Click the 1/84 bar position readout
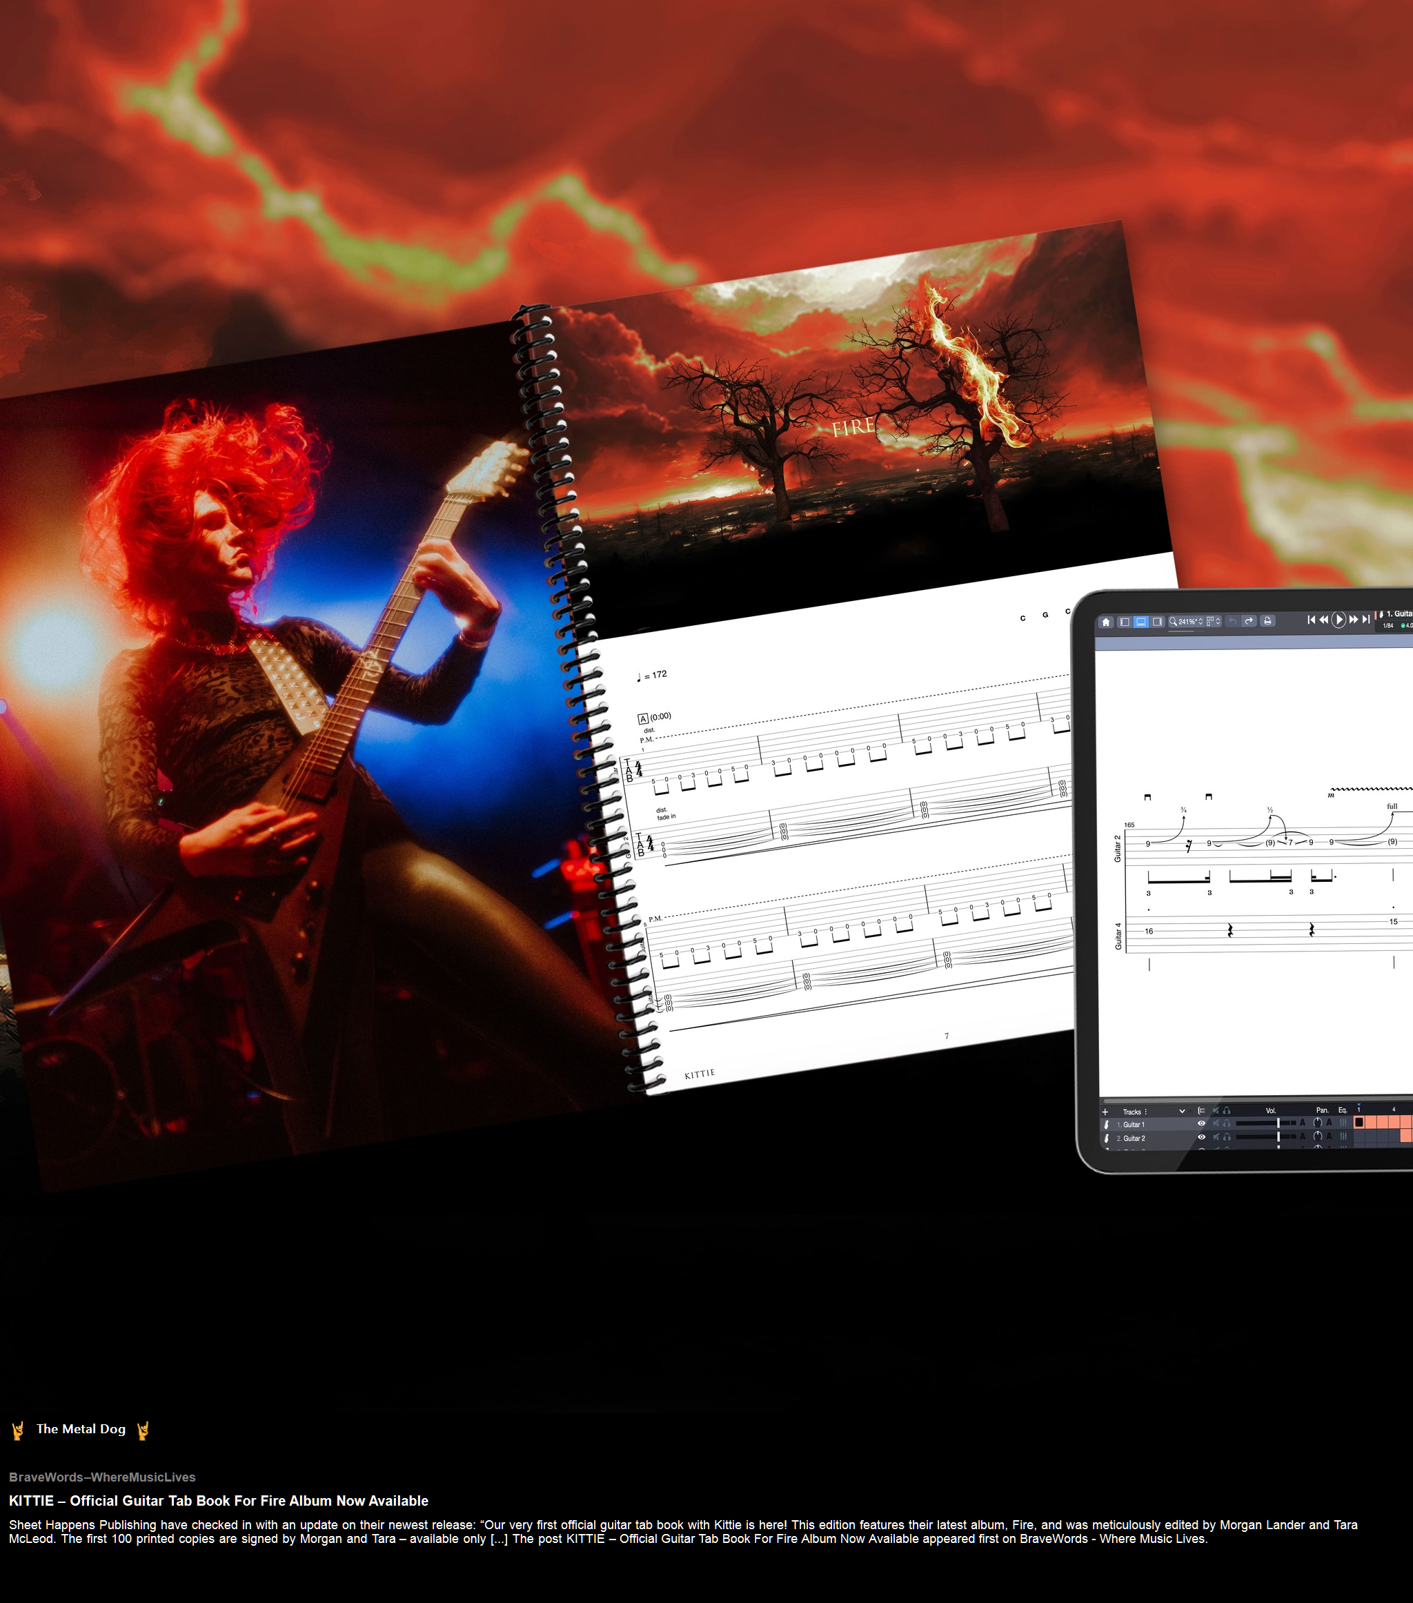This screenshot has width=1413, height=1603. point(1388,626)
